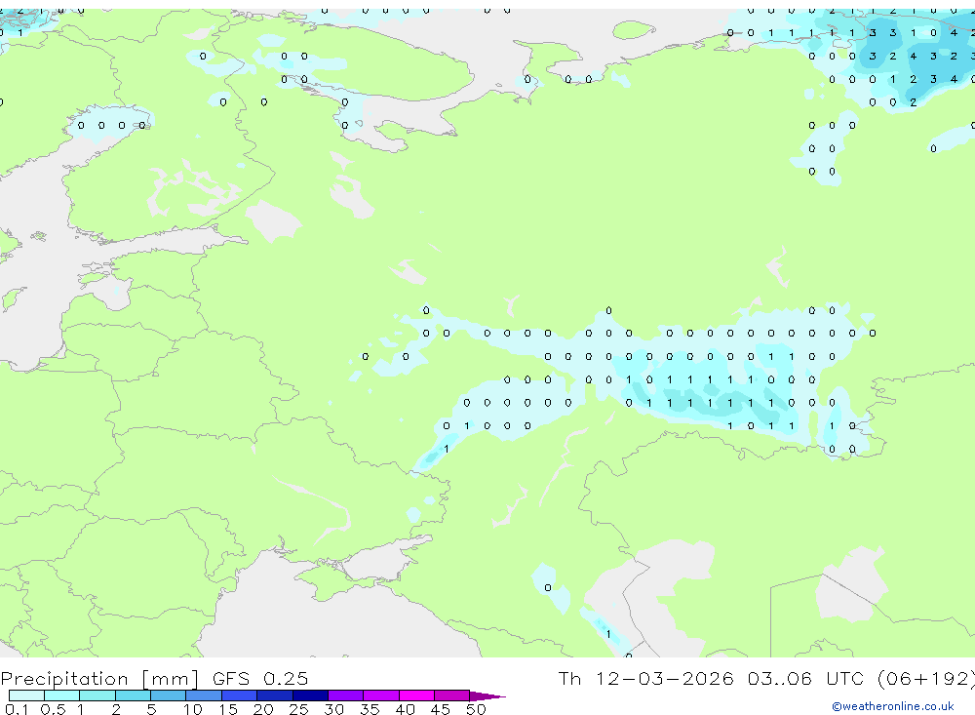The height and width of the screenshot is (715, 975).
Task: Click the '50' legend scale label
Action: (476, 709)
